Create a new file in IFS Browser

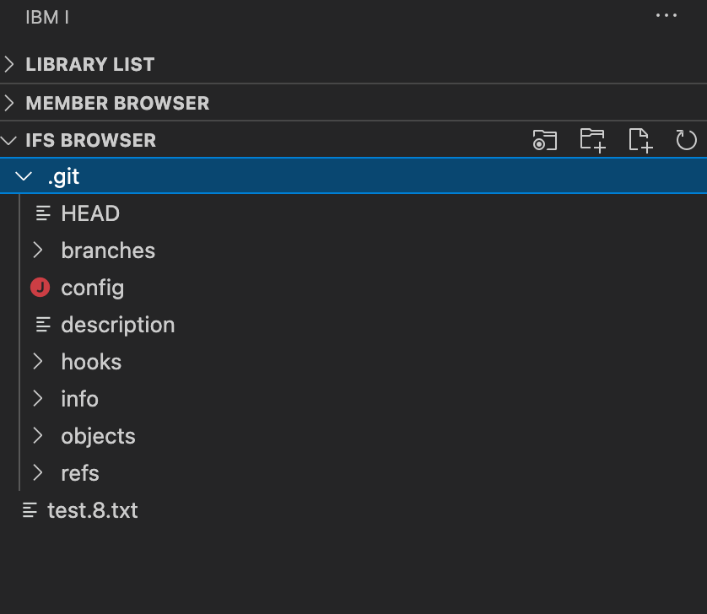click(x=640, y=140)
